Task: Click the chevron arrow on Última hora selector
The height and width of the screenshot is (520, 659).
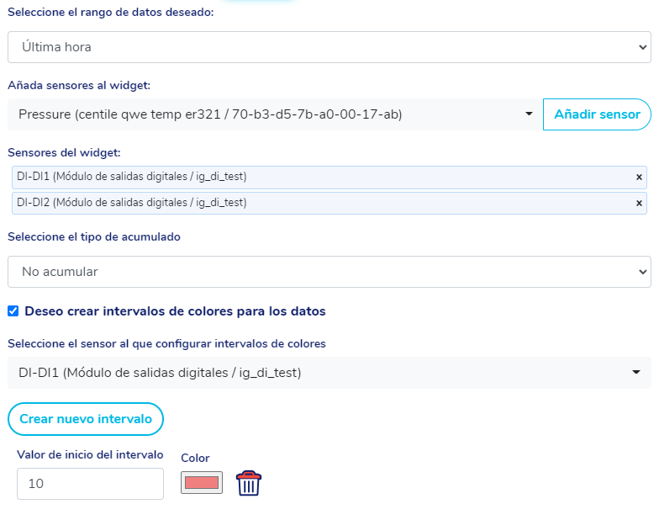Action: point(643,47)
